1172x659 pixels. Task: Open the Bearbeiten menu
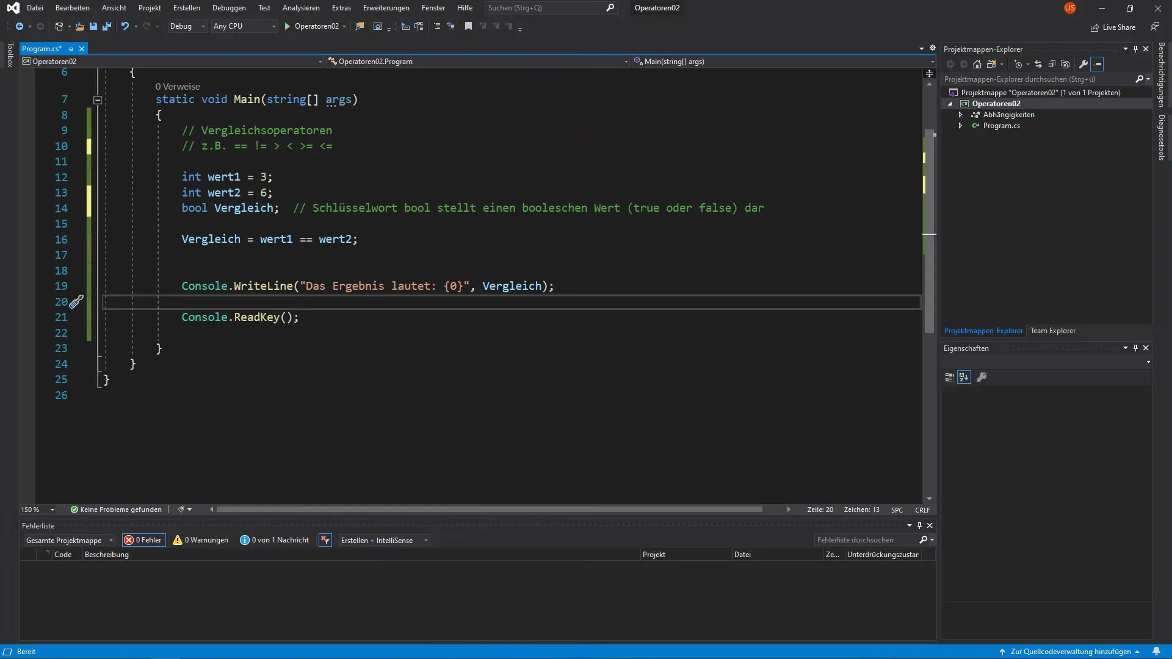pyautogui.click(x=72, y=8)
